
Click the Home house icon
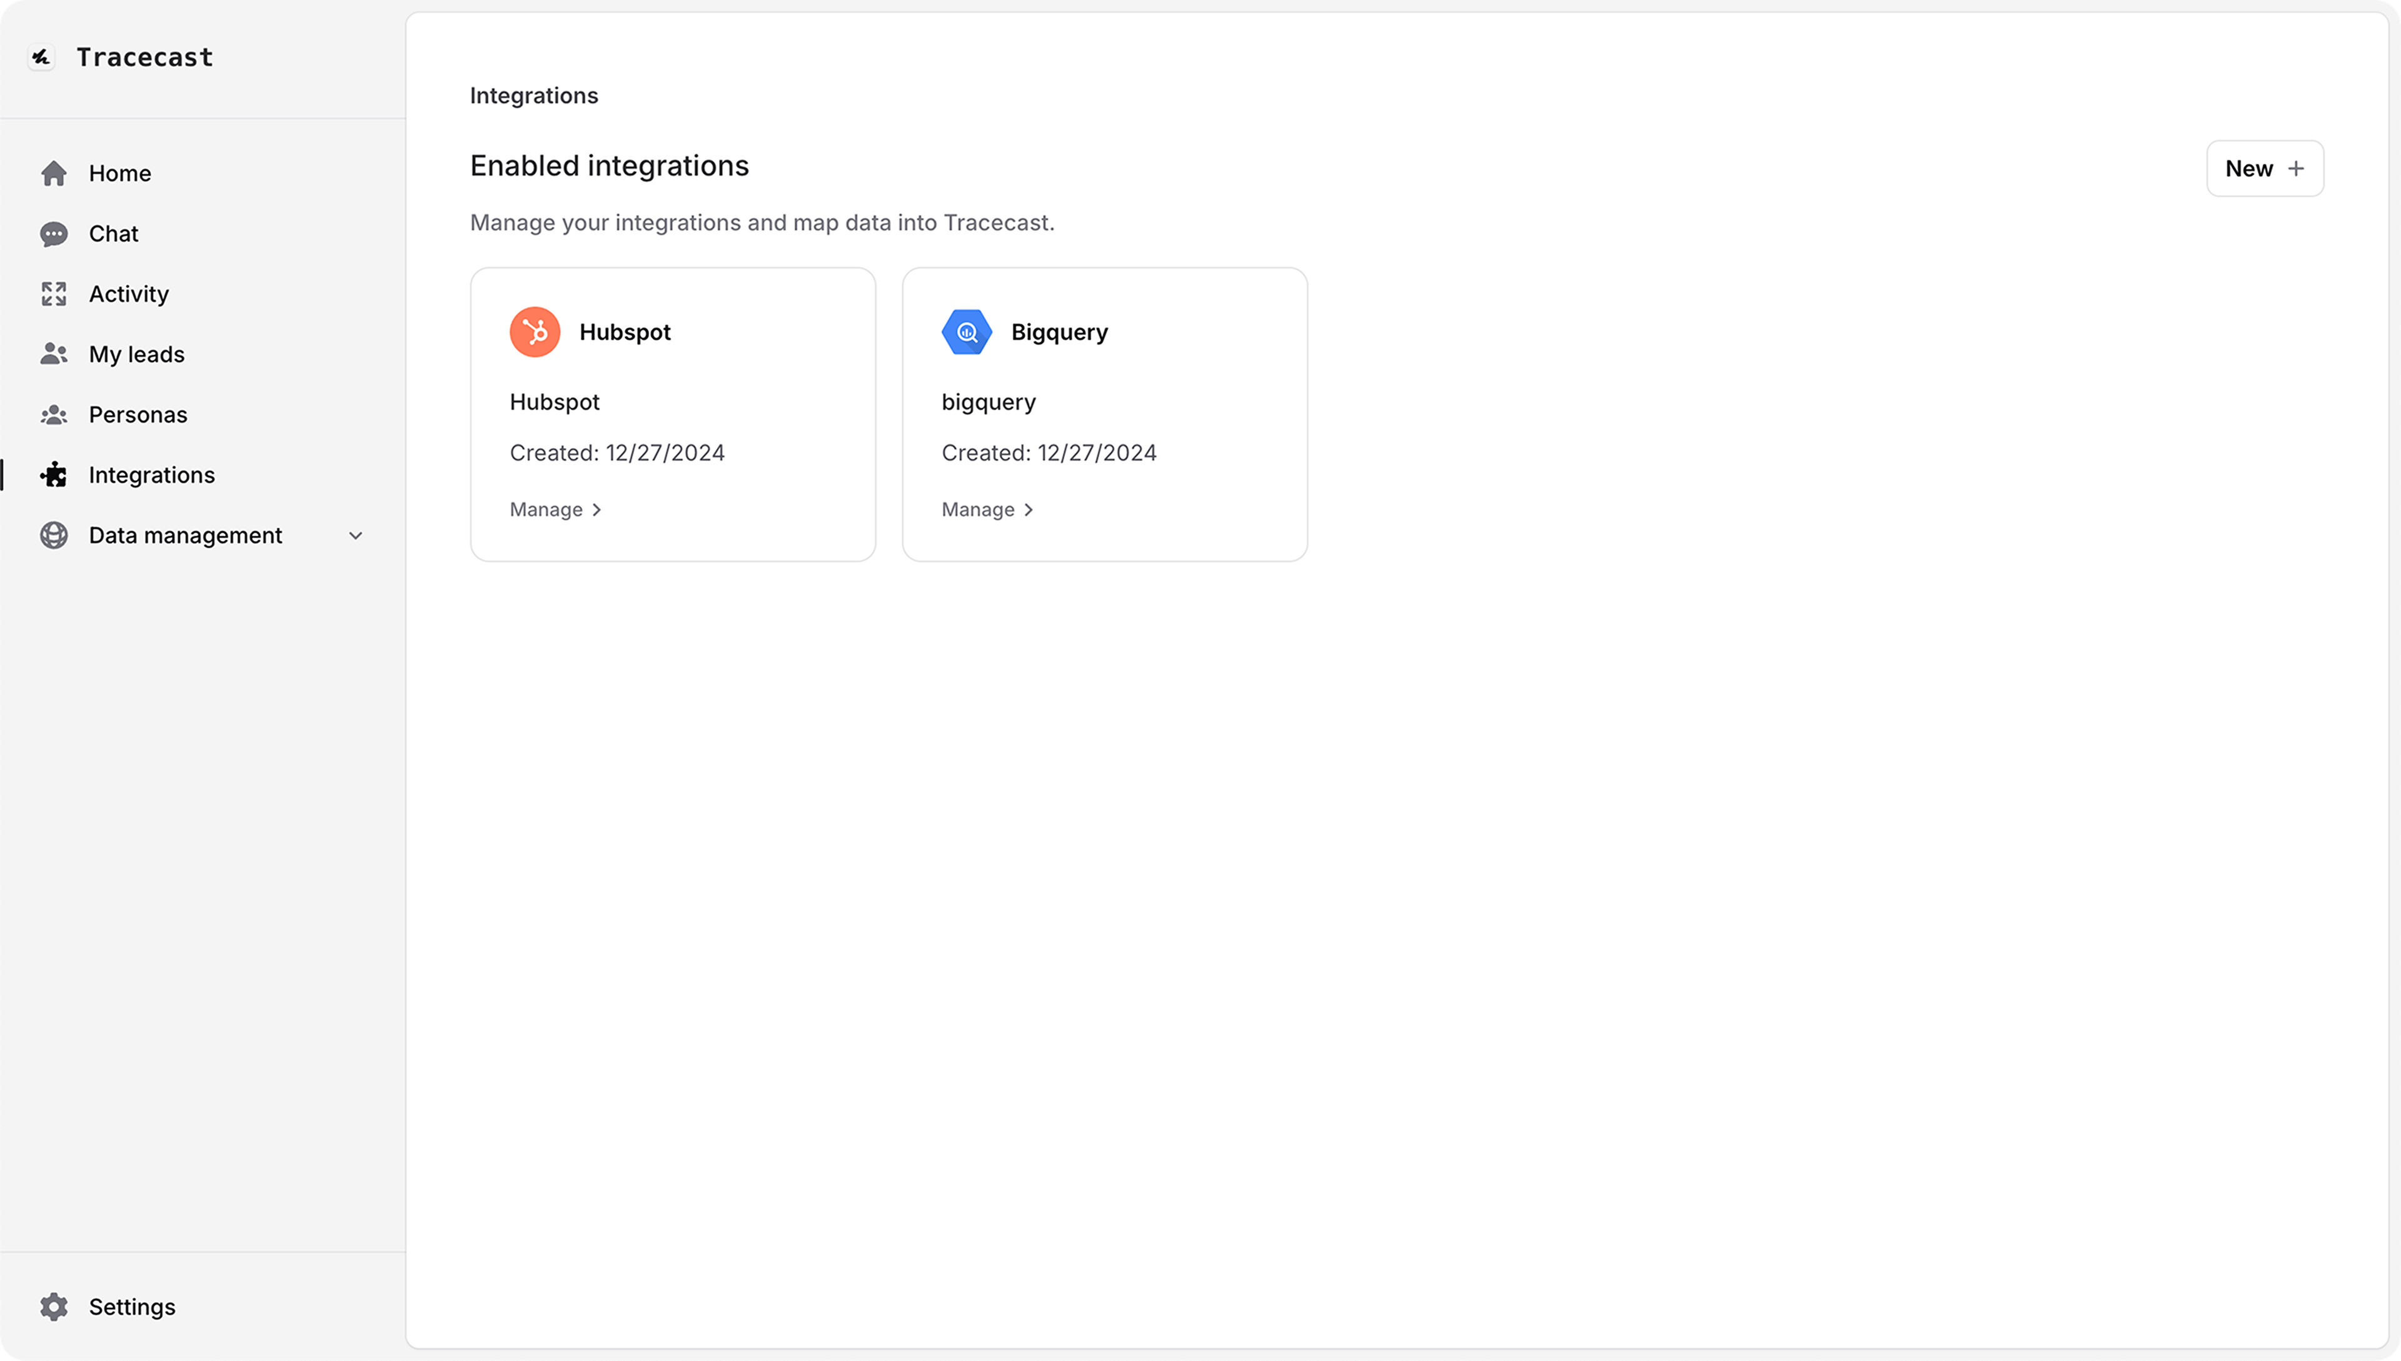[x=54, y=173]
